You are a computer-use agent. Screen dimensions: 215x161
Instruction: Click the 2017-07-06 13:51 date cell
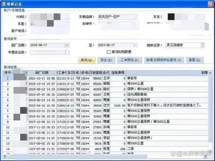pyautogui.click(x=42, y=149)
